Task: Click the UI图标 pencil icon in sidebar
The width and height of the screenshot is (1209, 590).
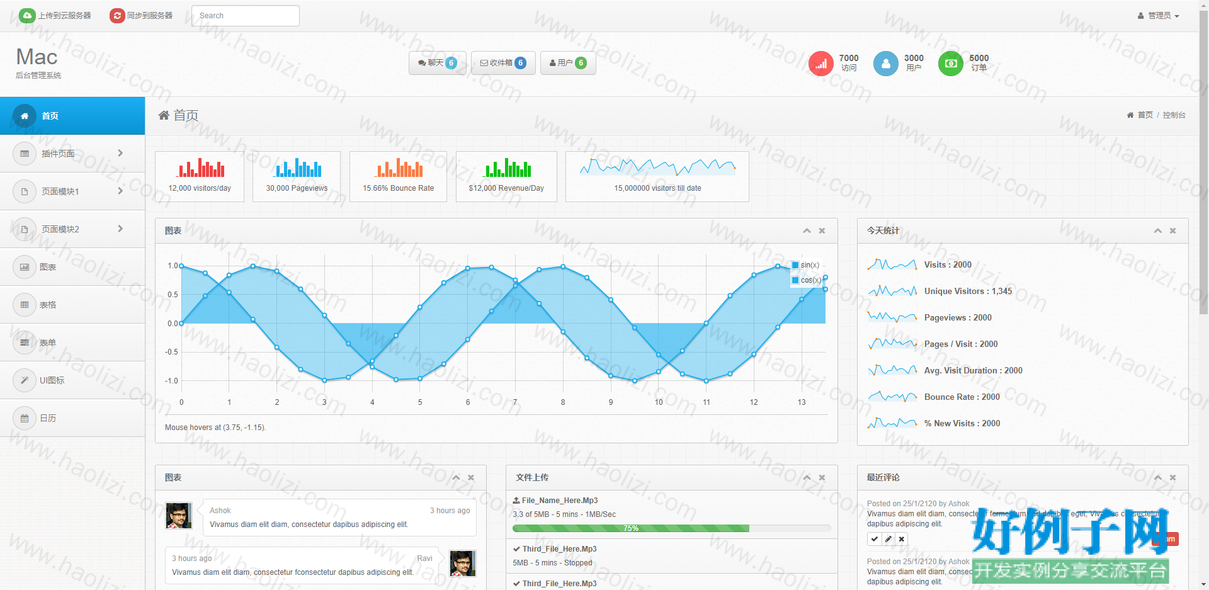Action: pyautogui.click(x=25, y=380)
